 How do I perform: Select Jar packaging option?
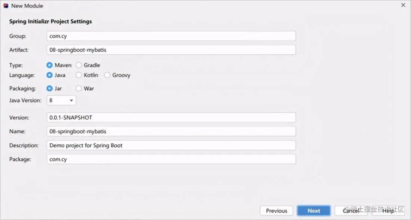[x=50, y=88]
